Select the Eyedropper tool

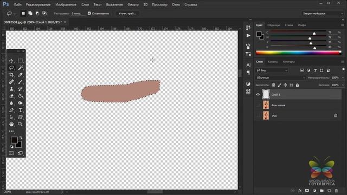point(20,75)
